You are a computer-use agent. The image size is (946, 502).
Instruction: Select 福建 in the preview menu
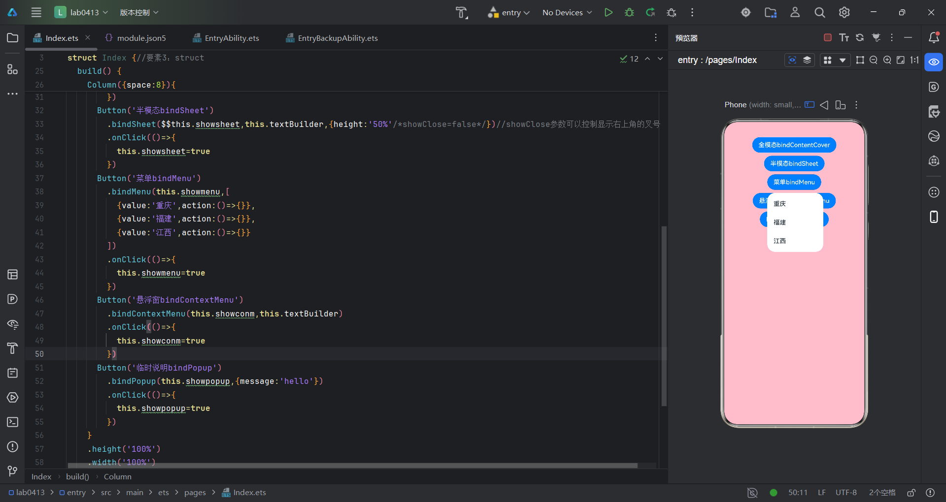[795, 222]
